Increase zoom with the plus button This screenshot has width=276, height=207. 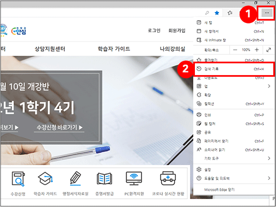256,50
